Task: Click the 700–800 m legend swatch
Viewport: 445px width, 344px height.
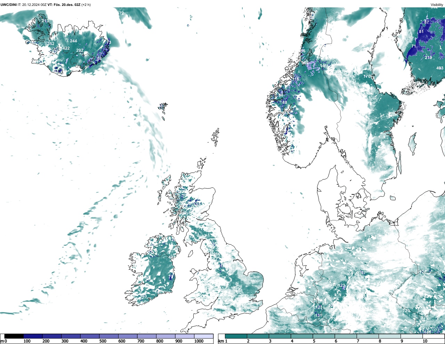Action: pos(147,336)
